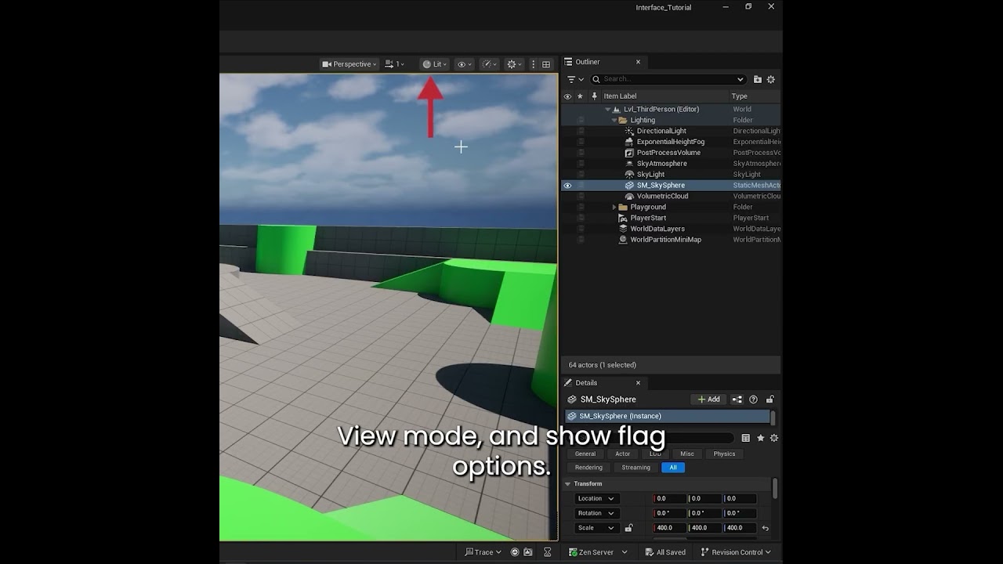Click the Add component button
The height and width of the screenshot is (564, 1003).
coord(708,399)
